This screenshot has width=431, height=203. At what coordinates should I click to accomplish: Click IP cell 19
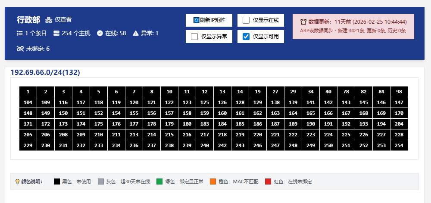[258, 92]
